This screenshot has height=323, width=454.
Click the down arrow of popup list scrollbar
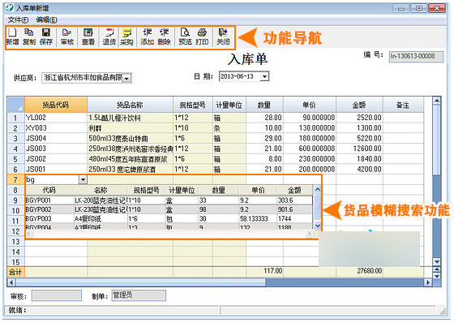pos(318,226)
